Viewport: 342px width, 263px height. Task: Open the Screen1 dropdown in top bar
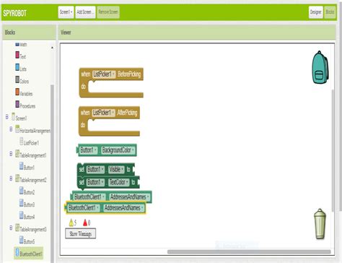(x=66, y=12)
